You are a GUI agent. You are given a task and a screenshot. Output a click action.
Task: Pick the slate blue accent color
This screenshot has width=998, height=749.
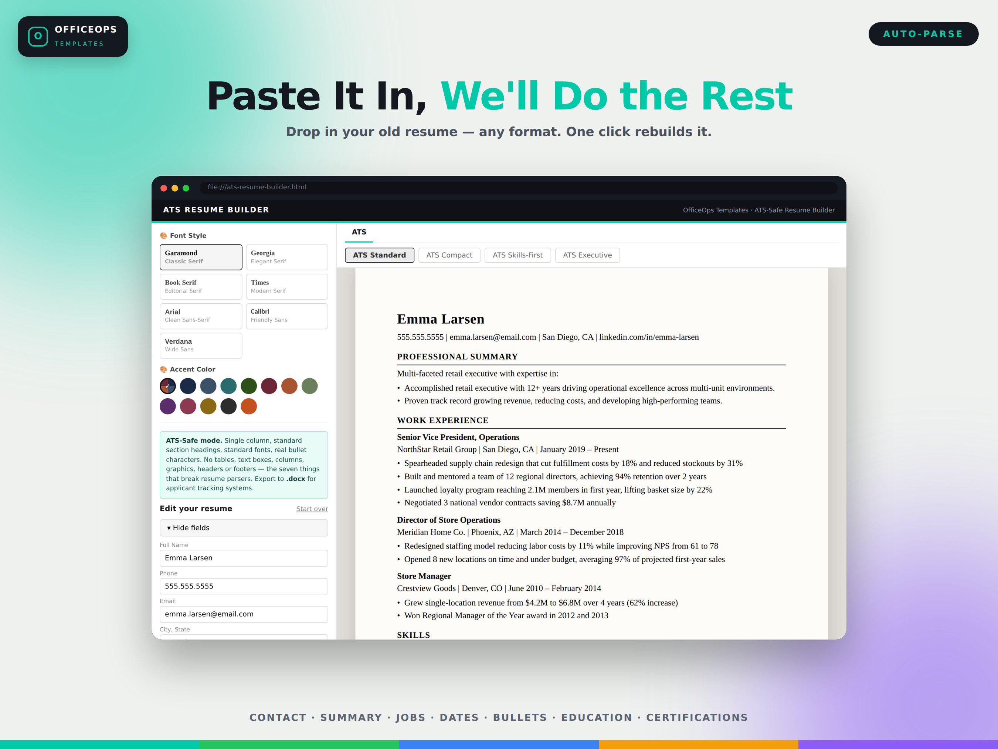tap(208, 386)
